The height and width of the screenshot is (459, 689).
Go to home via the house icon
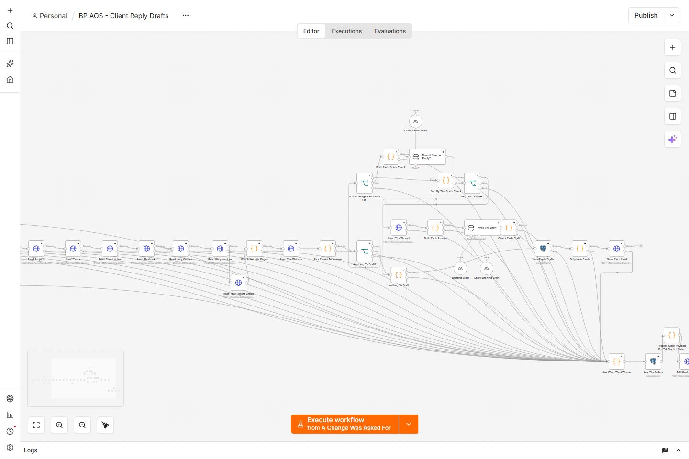(10, 80)
